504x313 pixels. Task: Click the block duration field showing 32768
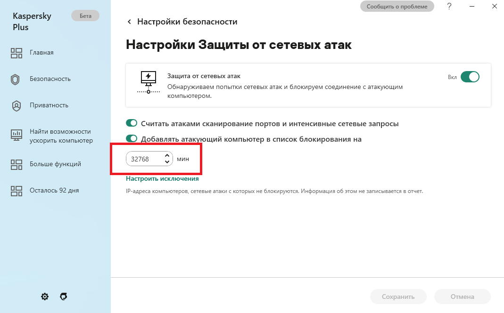pos(149,159)
